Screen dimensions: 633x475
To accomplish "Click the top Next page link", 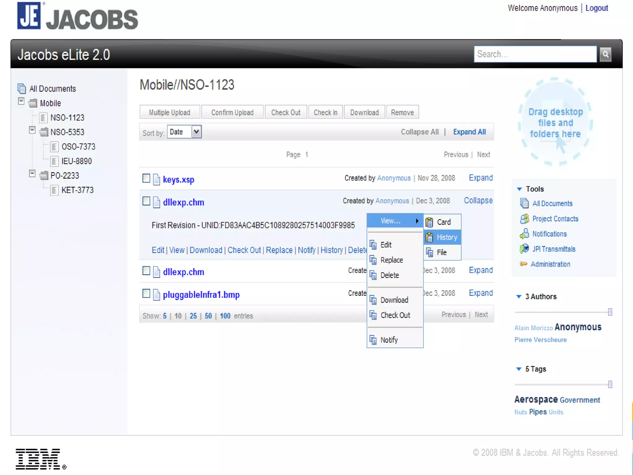I will point(483,155).
